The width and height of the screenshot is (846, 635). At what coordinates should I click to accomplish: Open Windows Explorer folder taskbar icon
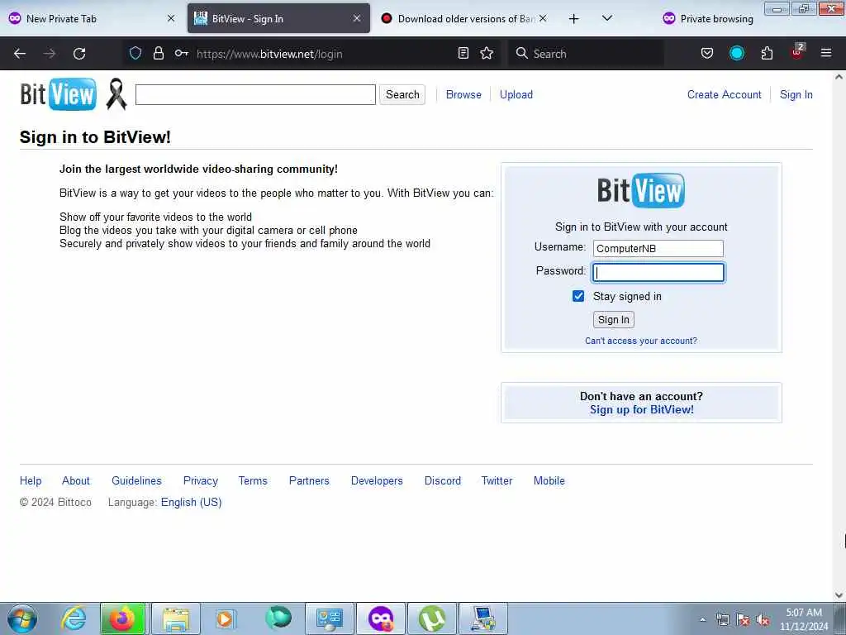(176, 618)
